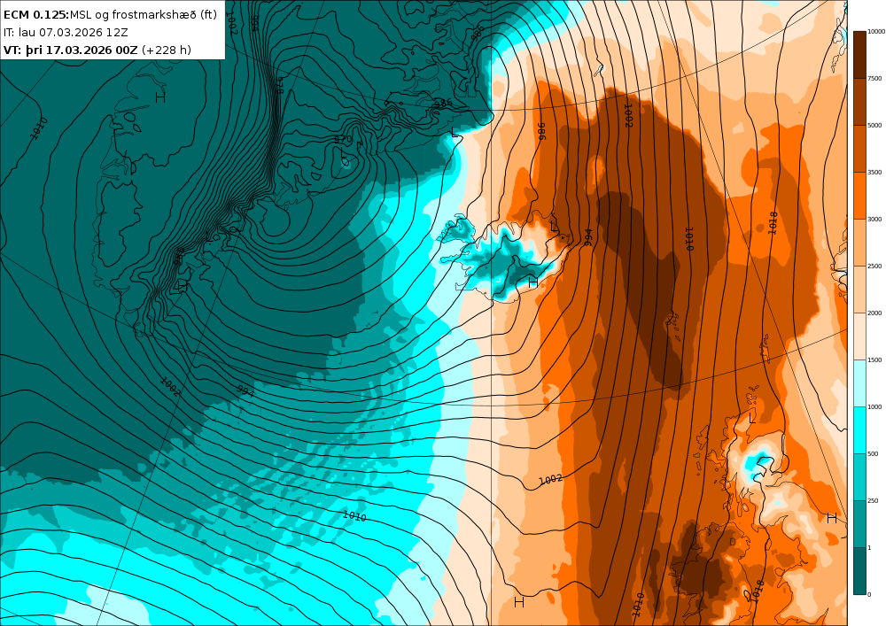Viewport: 886px width, 626px height.
Task: Select the colorbar swatch between 3500 and 5000
Action: point(859,149)
